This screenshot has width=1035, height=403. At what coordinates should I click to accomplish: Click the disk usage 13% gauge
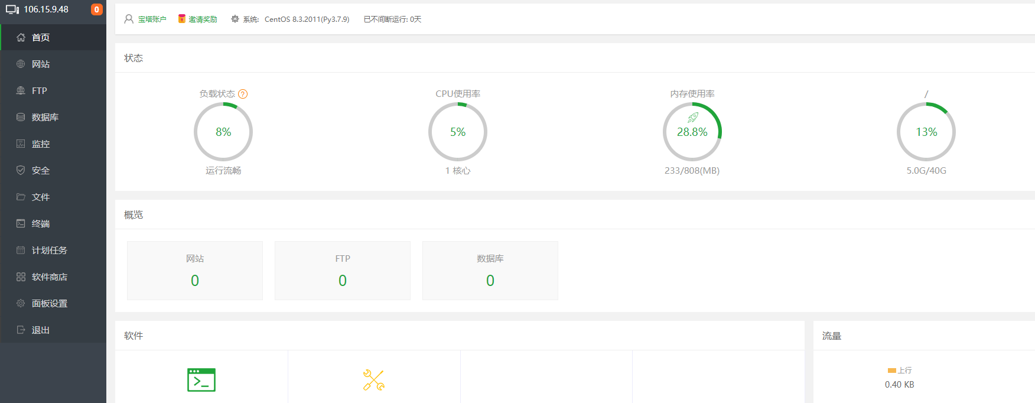click(926, 132)
